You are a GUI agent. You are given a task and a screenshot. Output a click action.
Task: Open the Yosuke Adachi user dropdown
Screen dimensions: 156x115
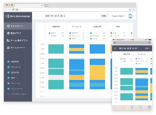[x=119, y=16]
